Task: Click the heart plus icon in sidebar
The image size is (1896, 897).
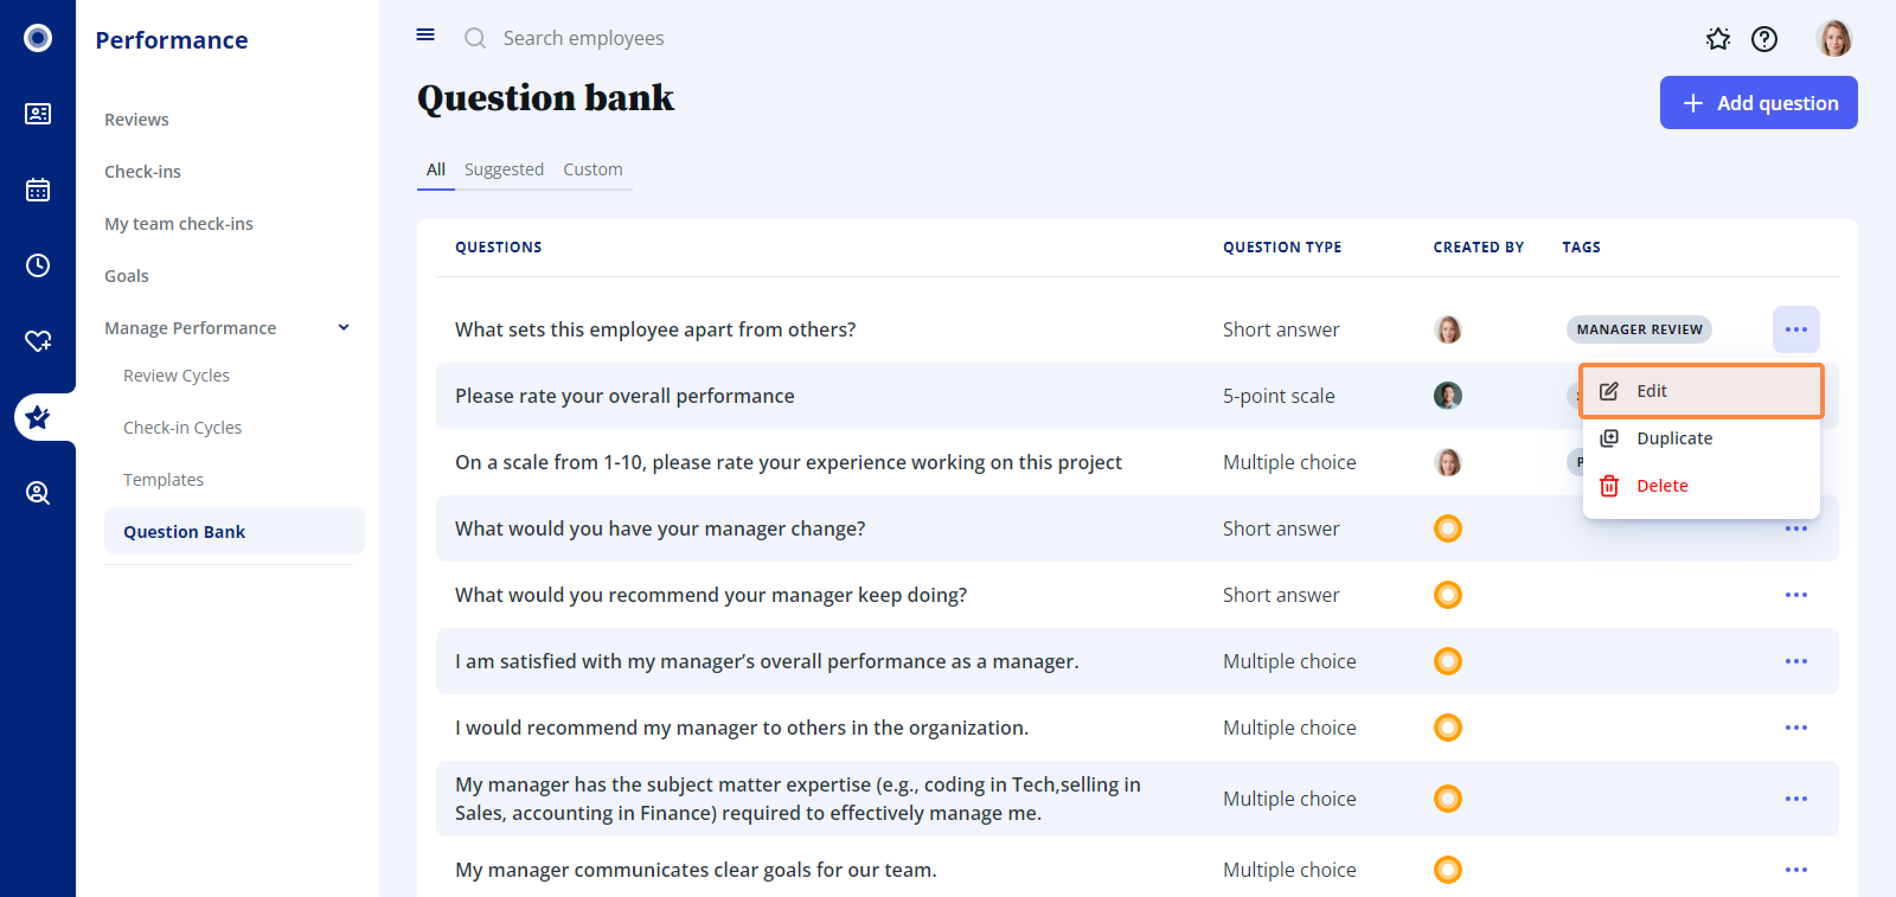Action: (x=37, y=341)
